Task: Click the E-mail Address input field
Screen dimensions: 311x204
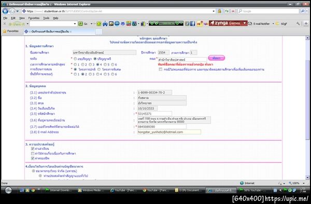Action: (169, 132)
